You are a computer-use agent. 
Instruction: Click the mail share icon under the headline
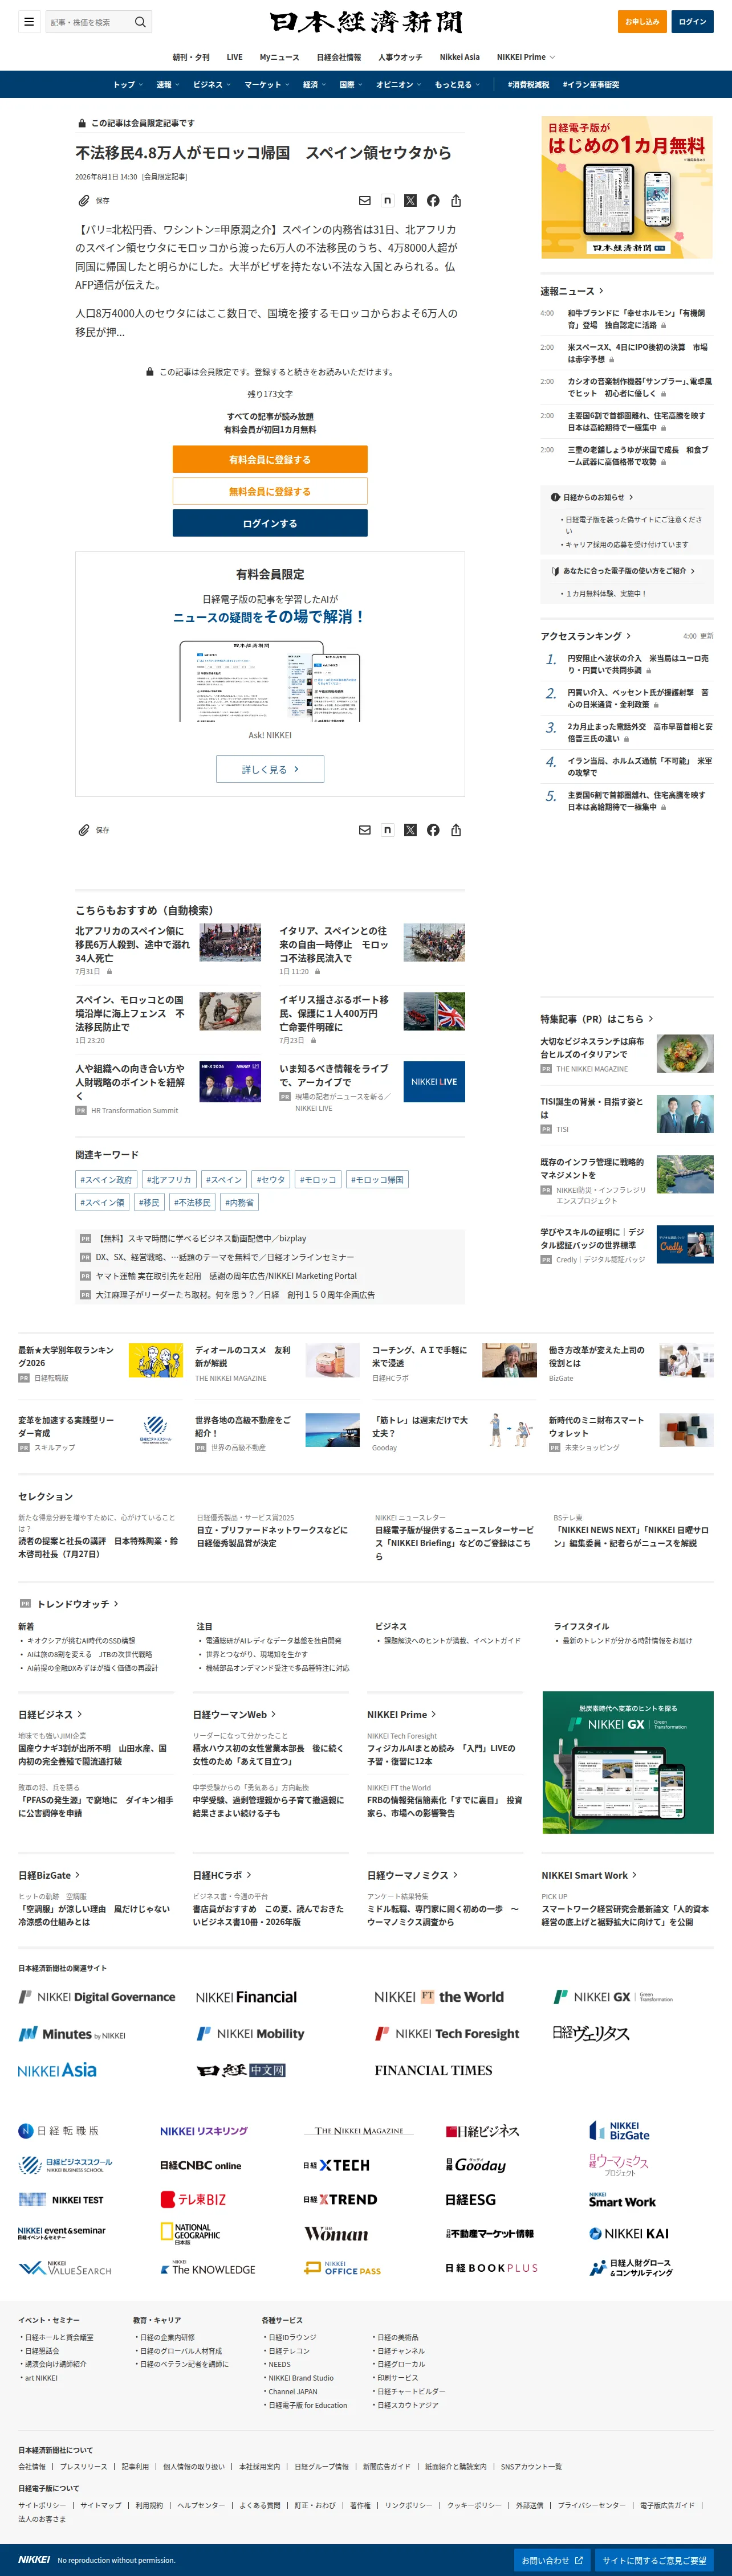tap(364, 201)
